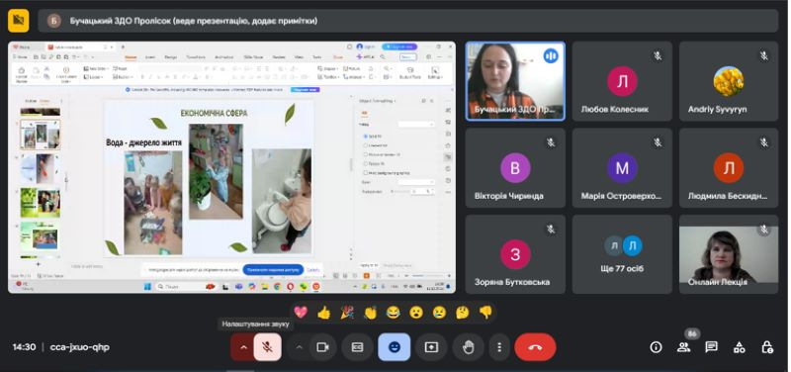Click the yellow camera-off icon in top-left
The width and height of the screenshot is (791, 372).
(x=19, y=20)
